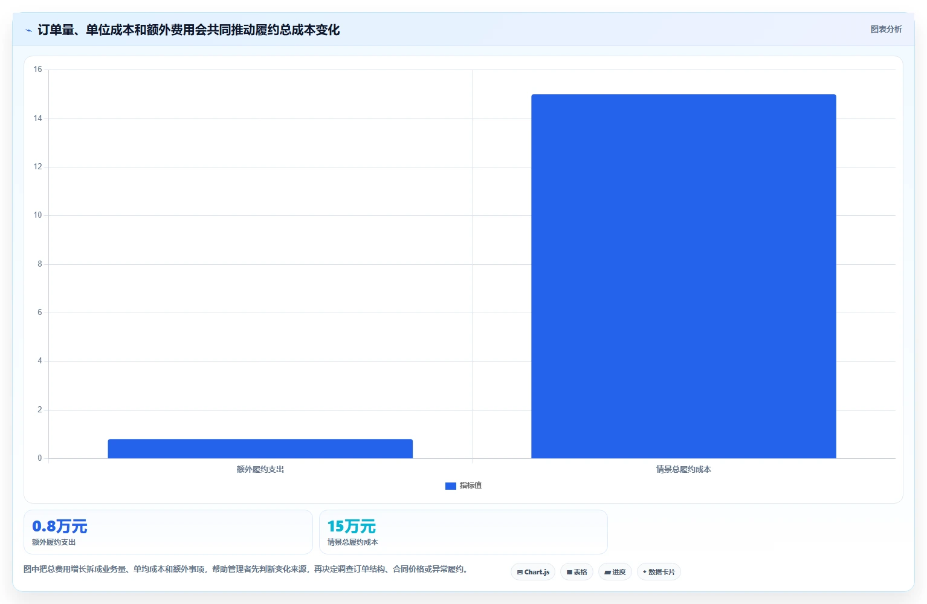Open the 0.8万元 data card

pyautogui.click(x=168, y=532)
